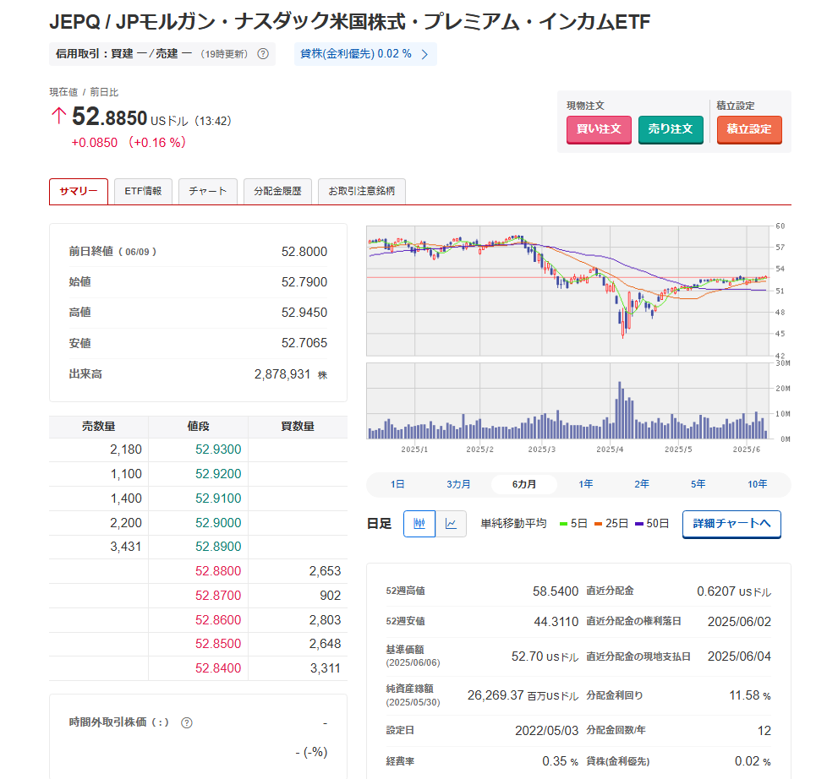Click the ask price 52.9200
Screen dimensions: 816x779
click(x=218, y=474)
